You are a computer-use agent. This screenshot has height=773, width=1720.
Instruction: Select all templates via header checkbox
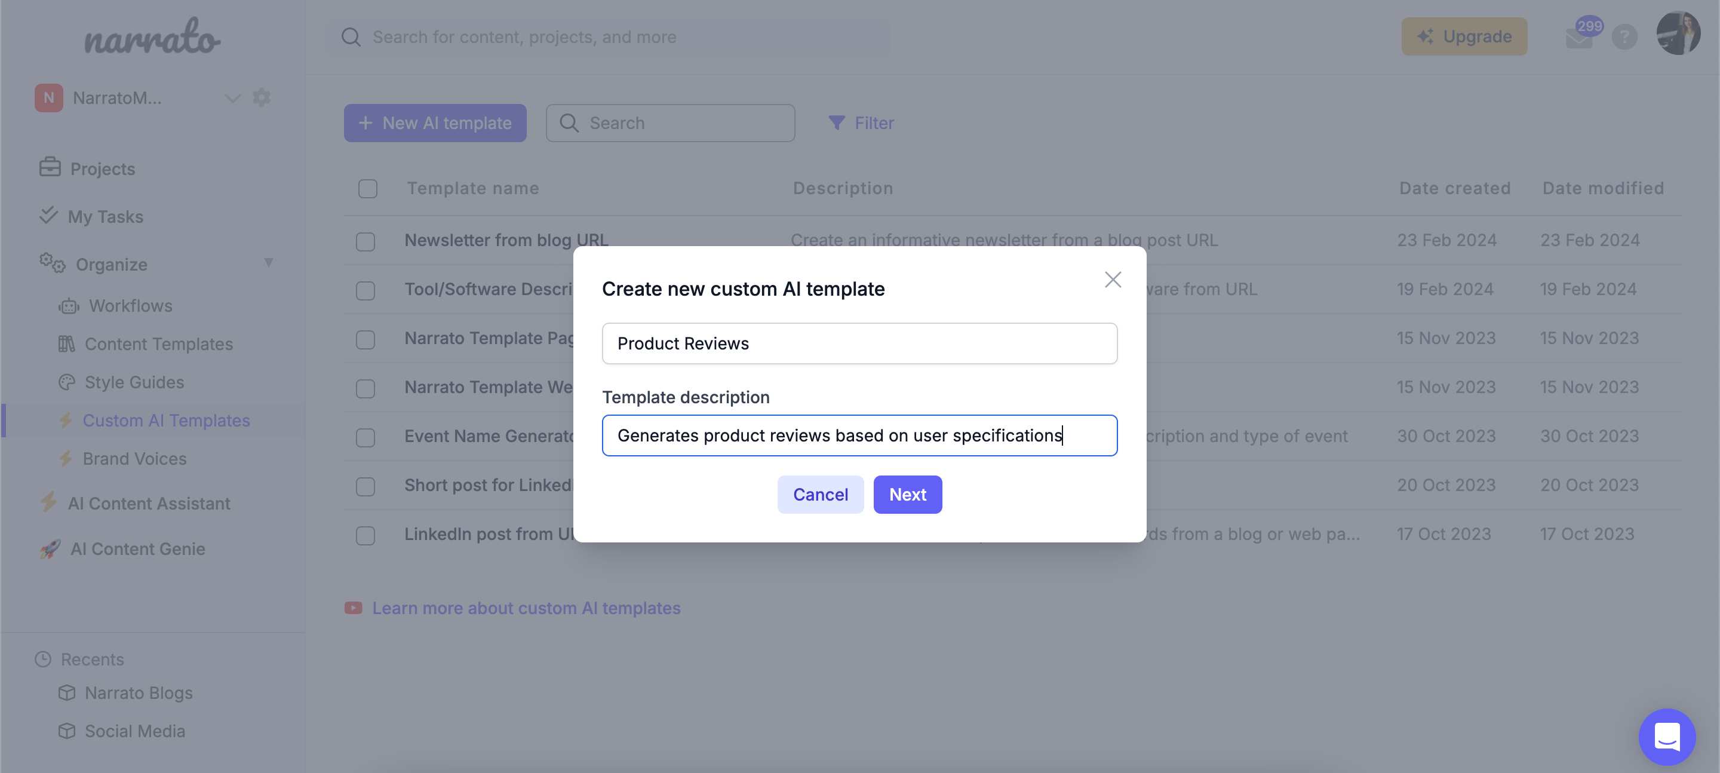pyautogui.click(x=367, y=188)
